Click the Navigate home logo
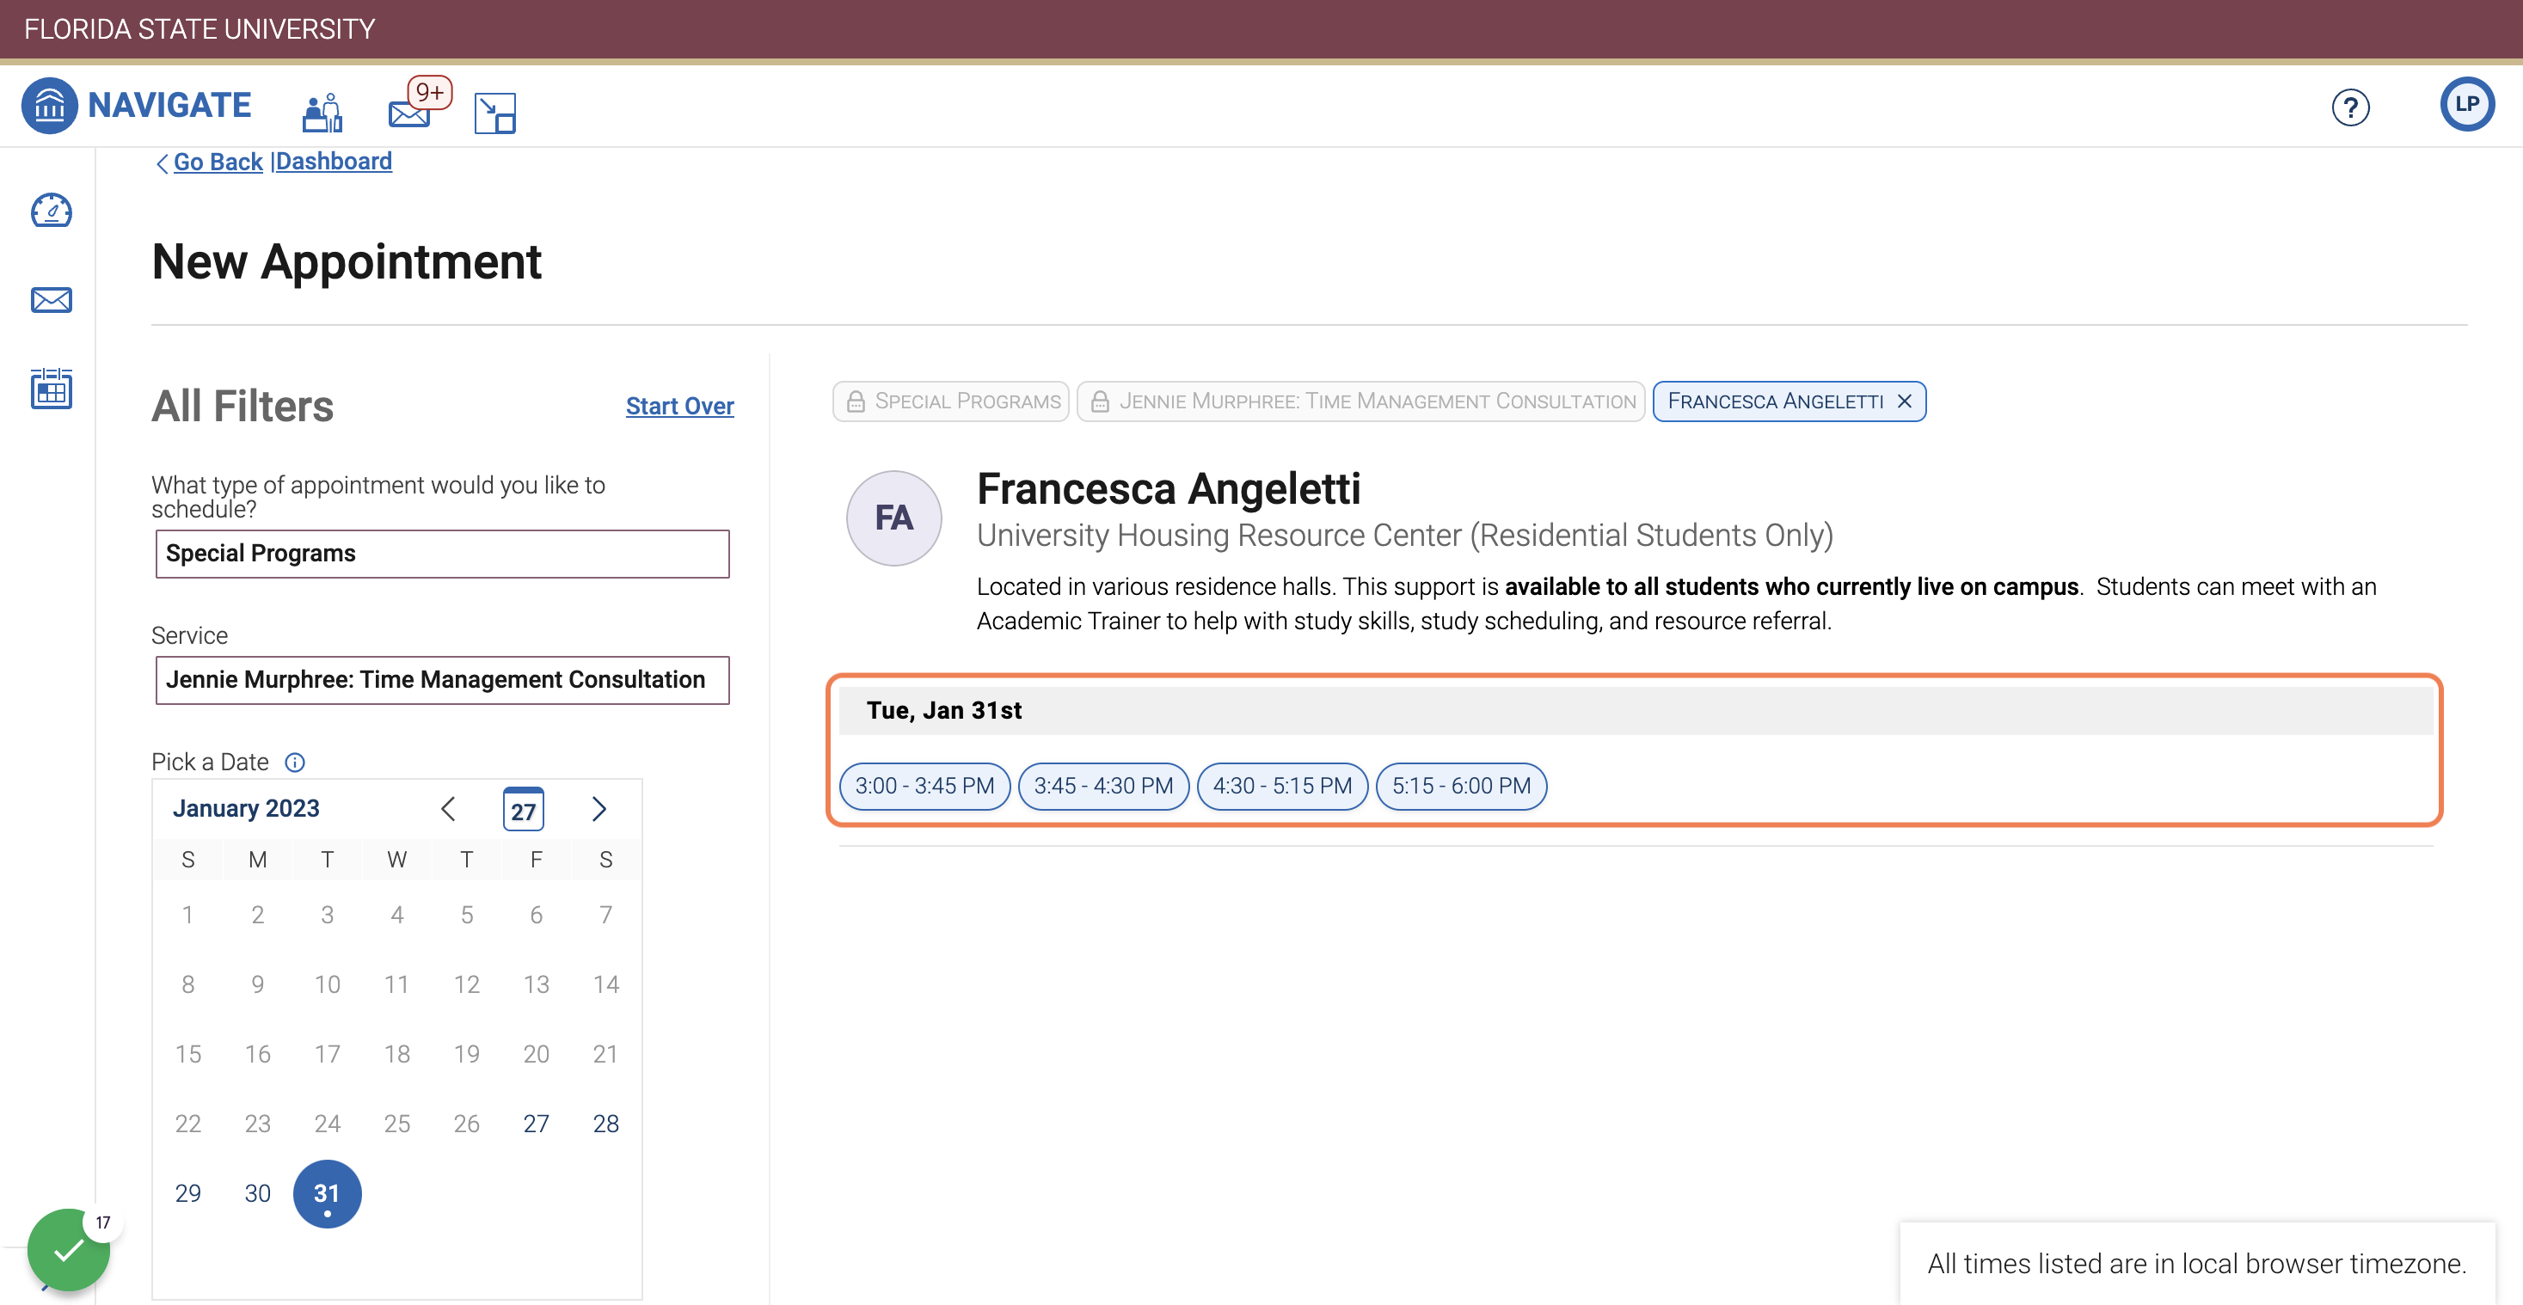Viewport: 2523px width, 1305px height. 137,105
